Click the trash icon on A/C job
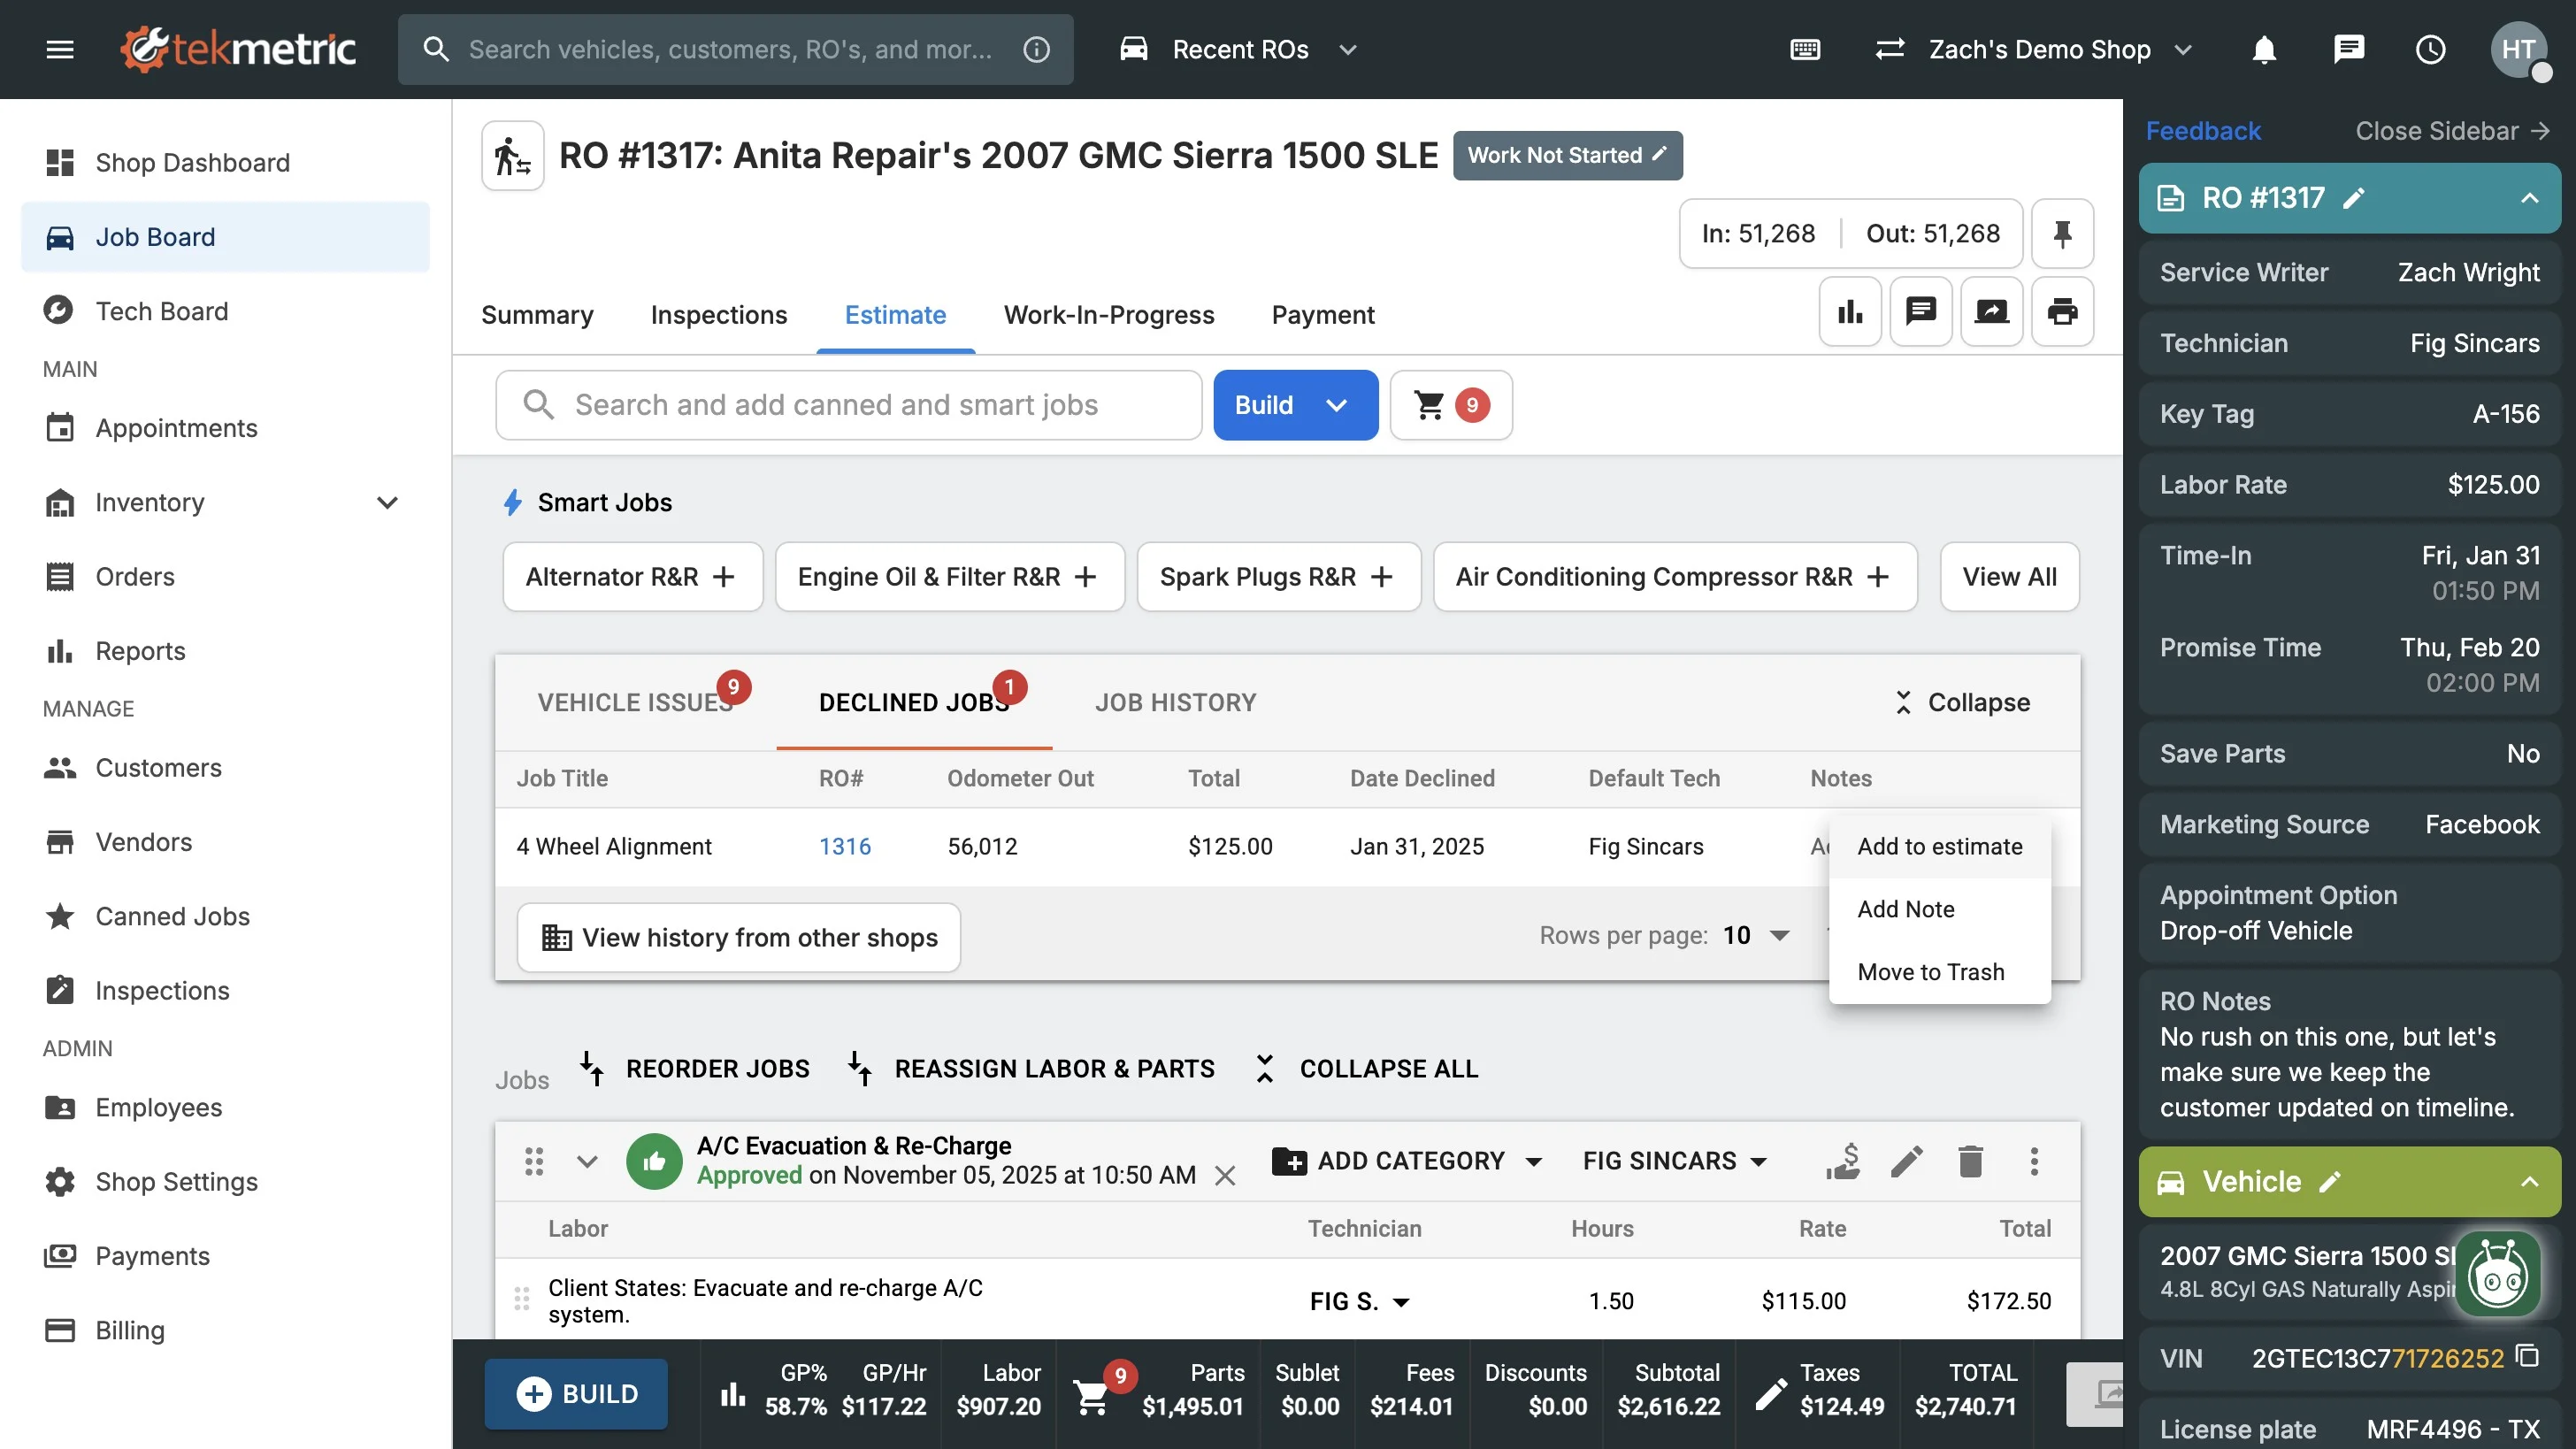Screen dimensions: 2576x1449 pyautogui.click(x=1970, y=1161)
